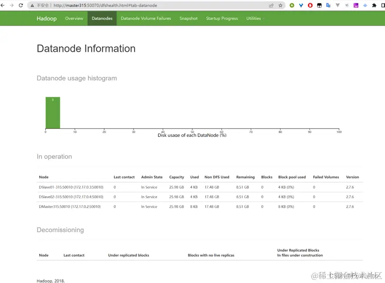
Task: Select the Datanodes tab
Action: tap(102, 18)
